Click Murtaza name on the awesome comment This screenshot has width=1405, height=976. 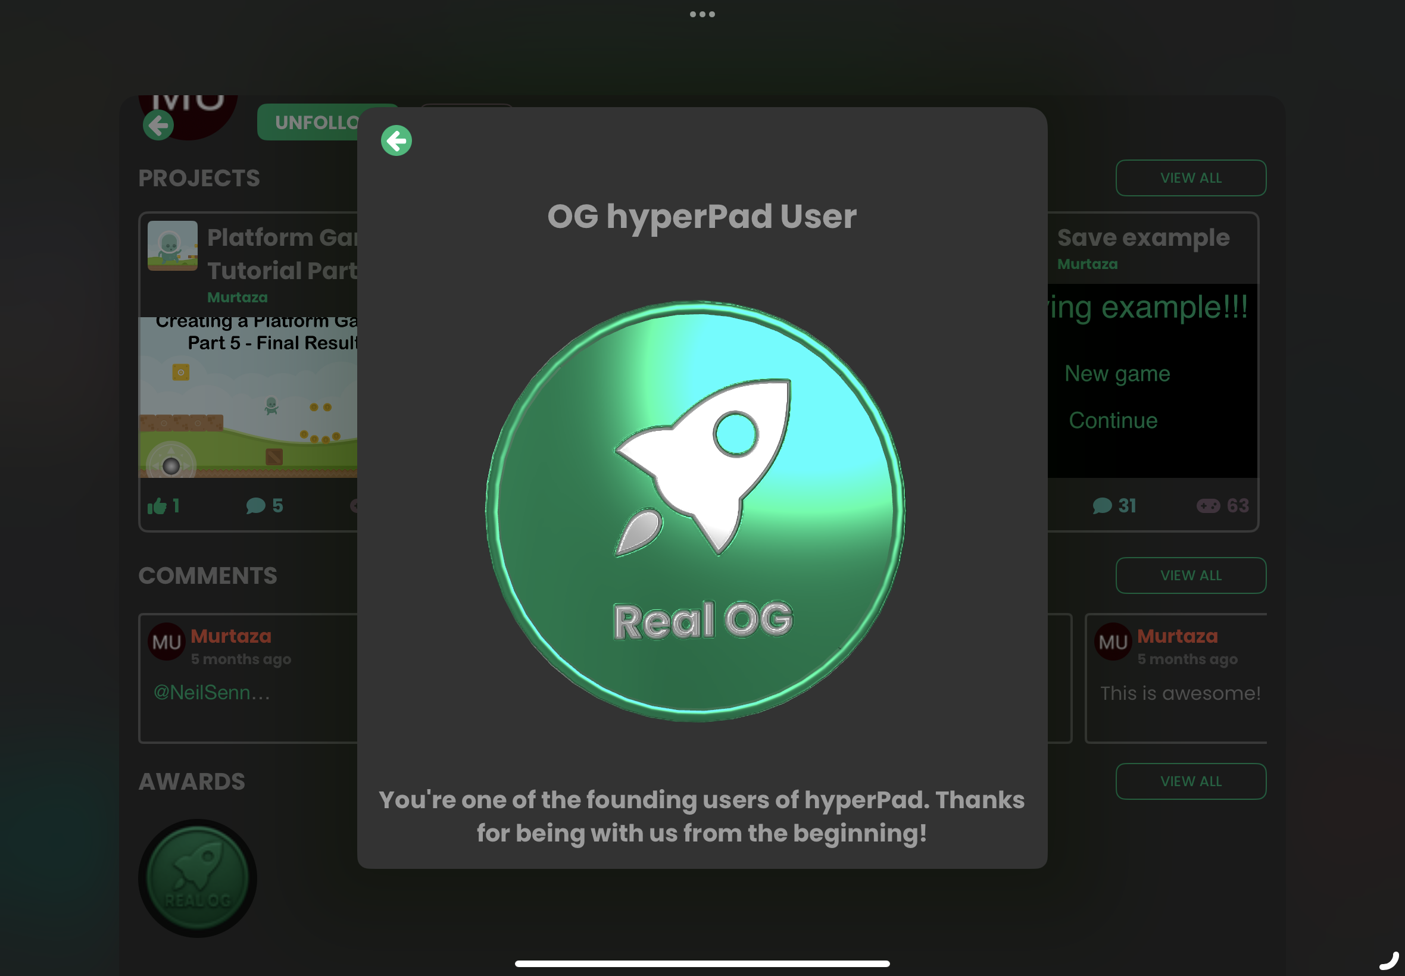click(1177, 636)
